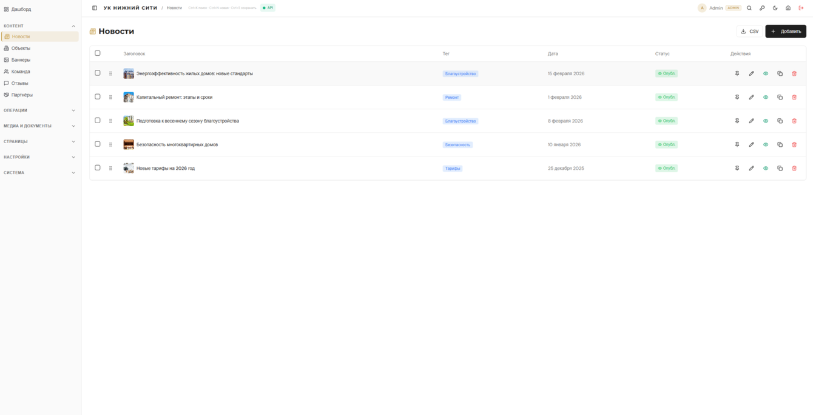Screen dimensions: 813x415
Task: Expand the ОПЕРАЦИИ sidebar section
Action: click(x=39, y=110)
